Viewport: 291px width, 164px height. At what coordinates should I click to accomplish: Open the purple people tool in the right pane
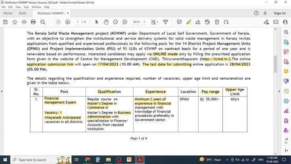click(286, 130)
